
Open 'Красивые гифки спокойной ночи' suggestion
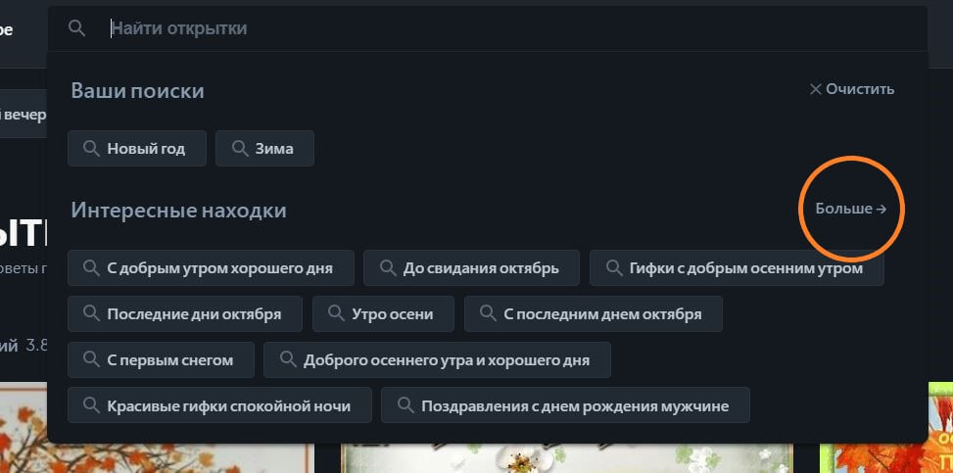coord(219,404)
